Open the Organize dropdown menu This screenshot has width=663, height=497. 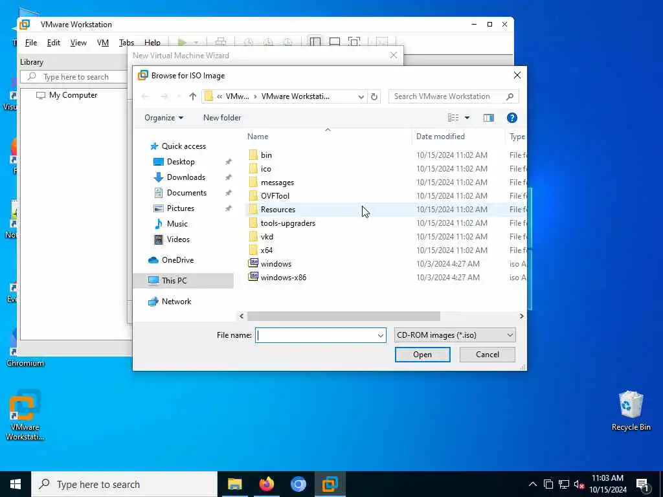(x=164, y=118)
